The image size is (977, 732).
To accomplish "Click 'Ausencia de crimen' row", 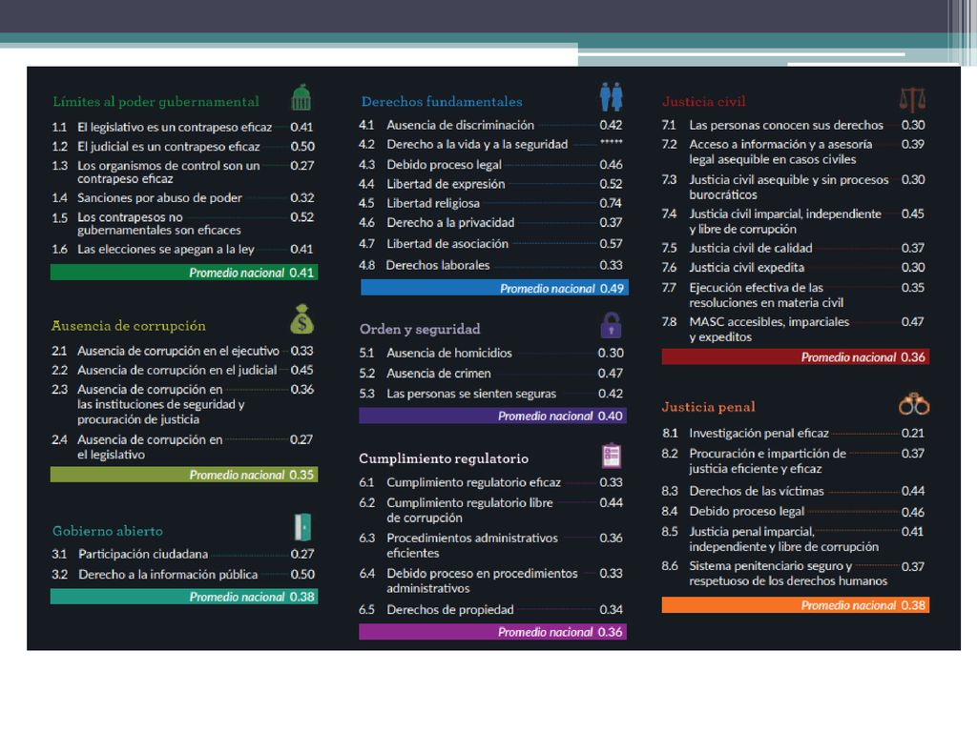I will coord(491,374).
